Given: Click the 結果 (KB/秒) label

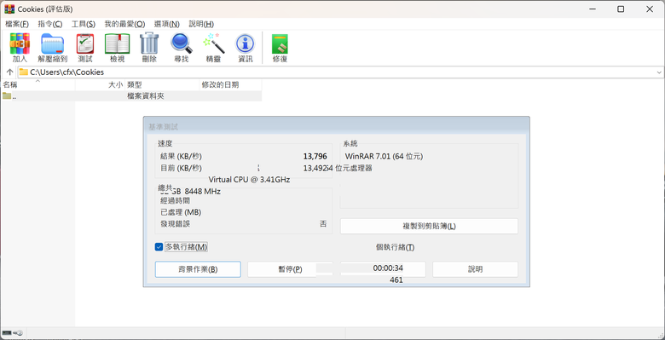Looking at the screenshot, I should [181, 157].
